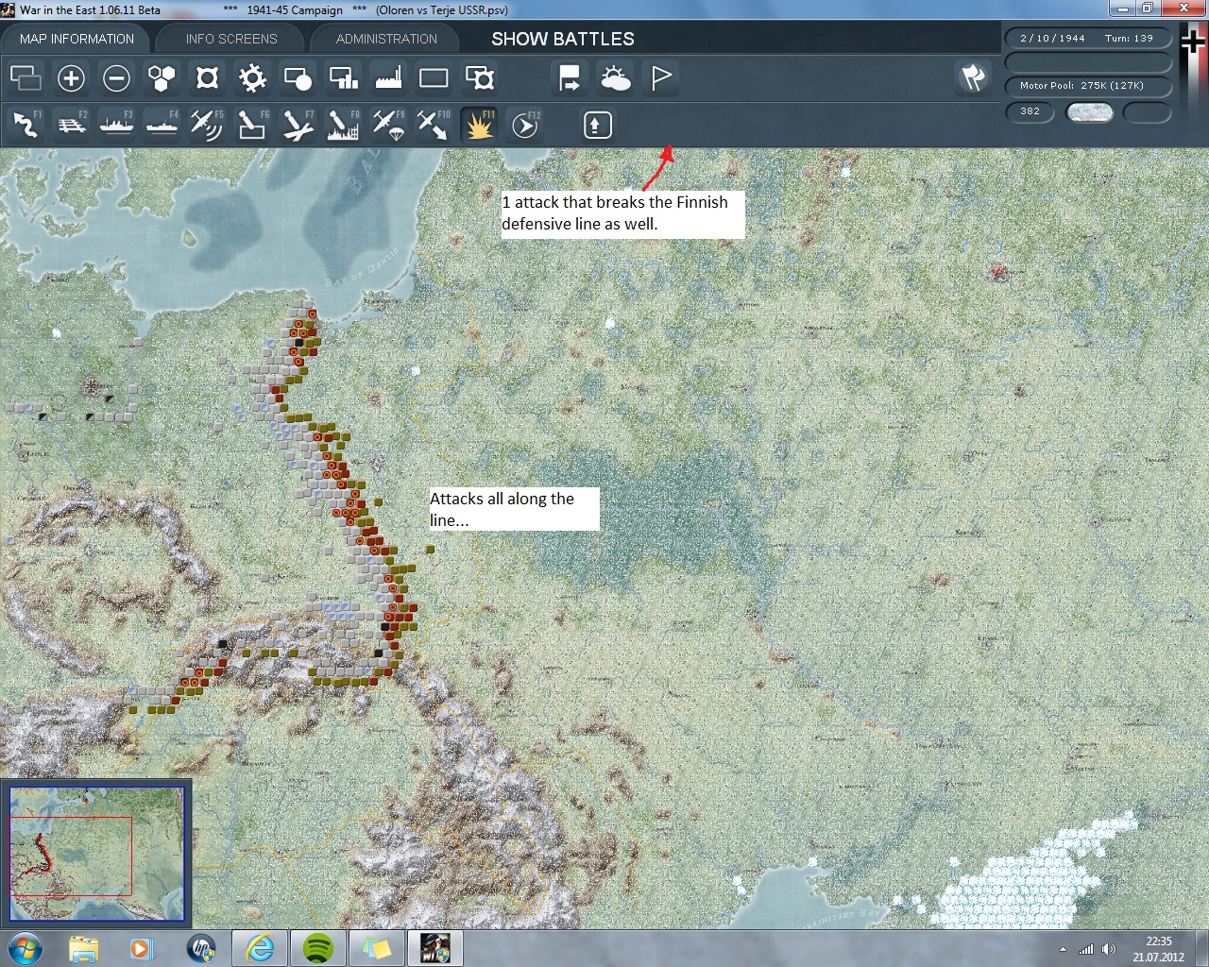The height and width of the screenshot is (967, 1209).
Task: Toggle the factory silhouette map icon
Action: [x=388, y=77]
